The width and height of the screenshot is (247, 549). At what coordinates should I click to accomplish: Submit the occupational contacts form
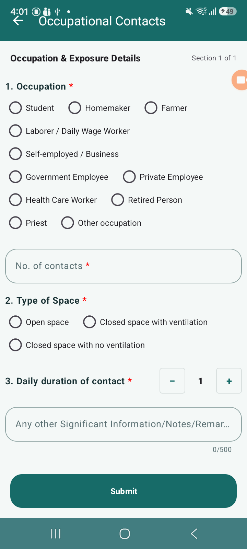(123, 491)
